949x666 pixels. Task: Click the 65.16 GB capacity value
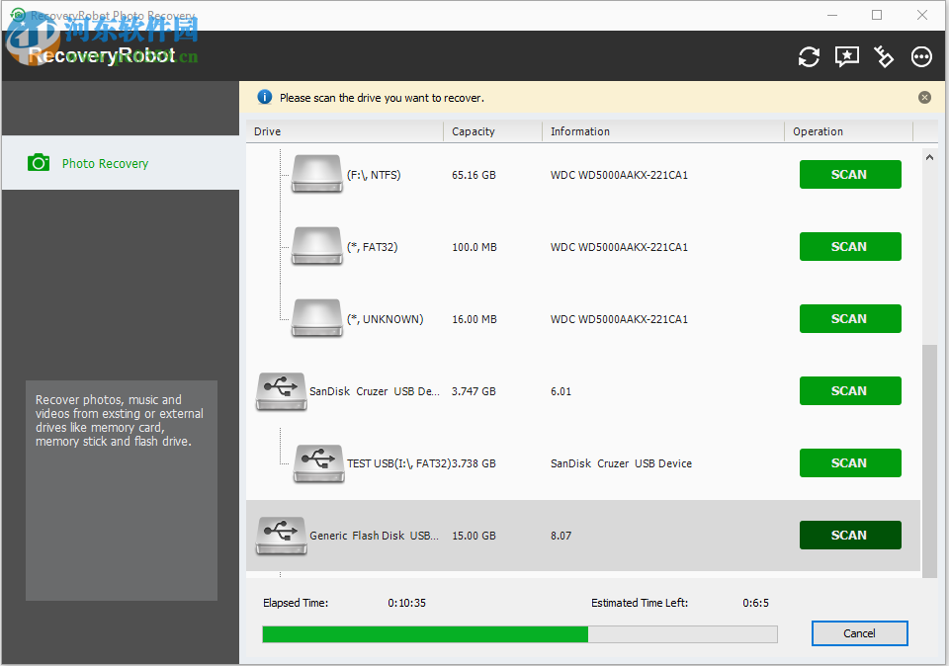point(474,175)
